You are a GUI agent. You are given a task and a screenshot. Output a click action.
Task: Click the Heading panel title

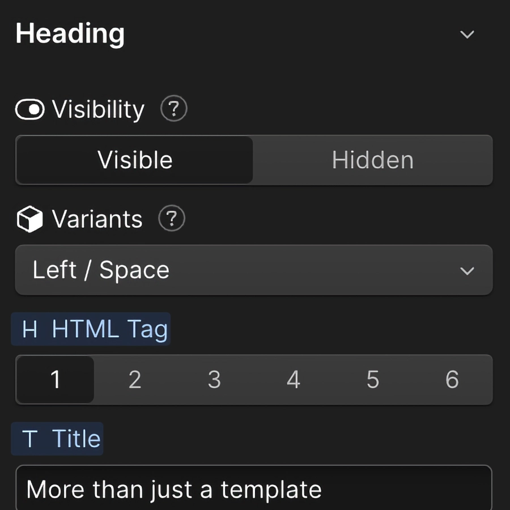click(70, 34)
